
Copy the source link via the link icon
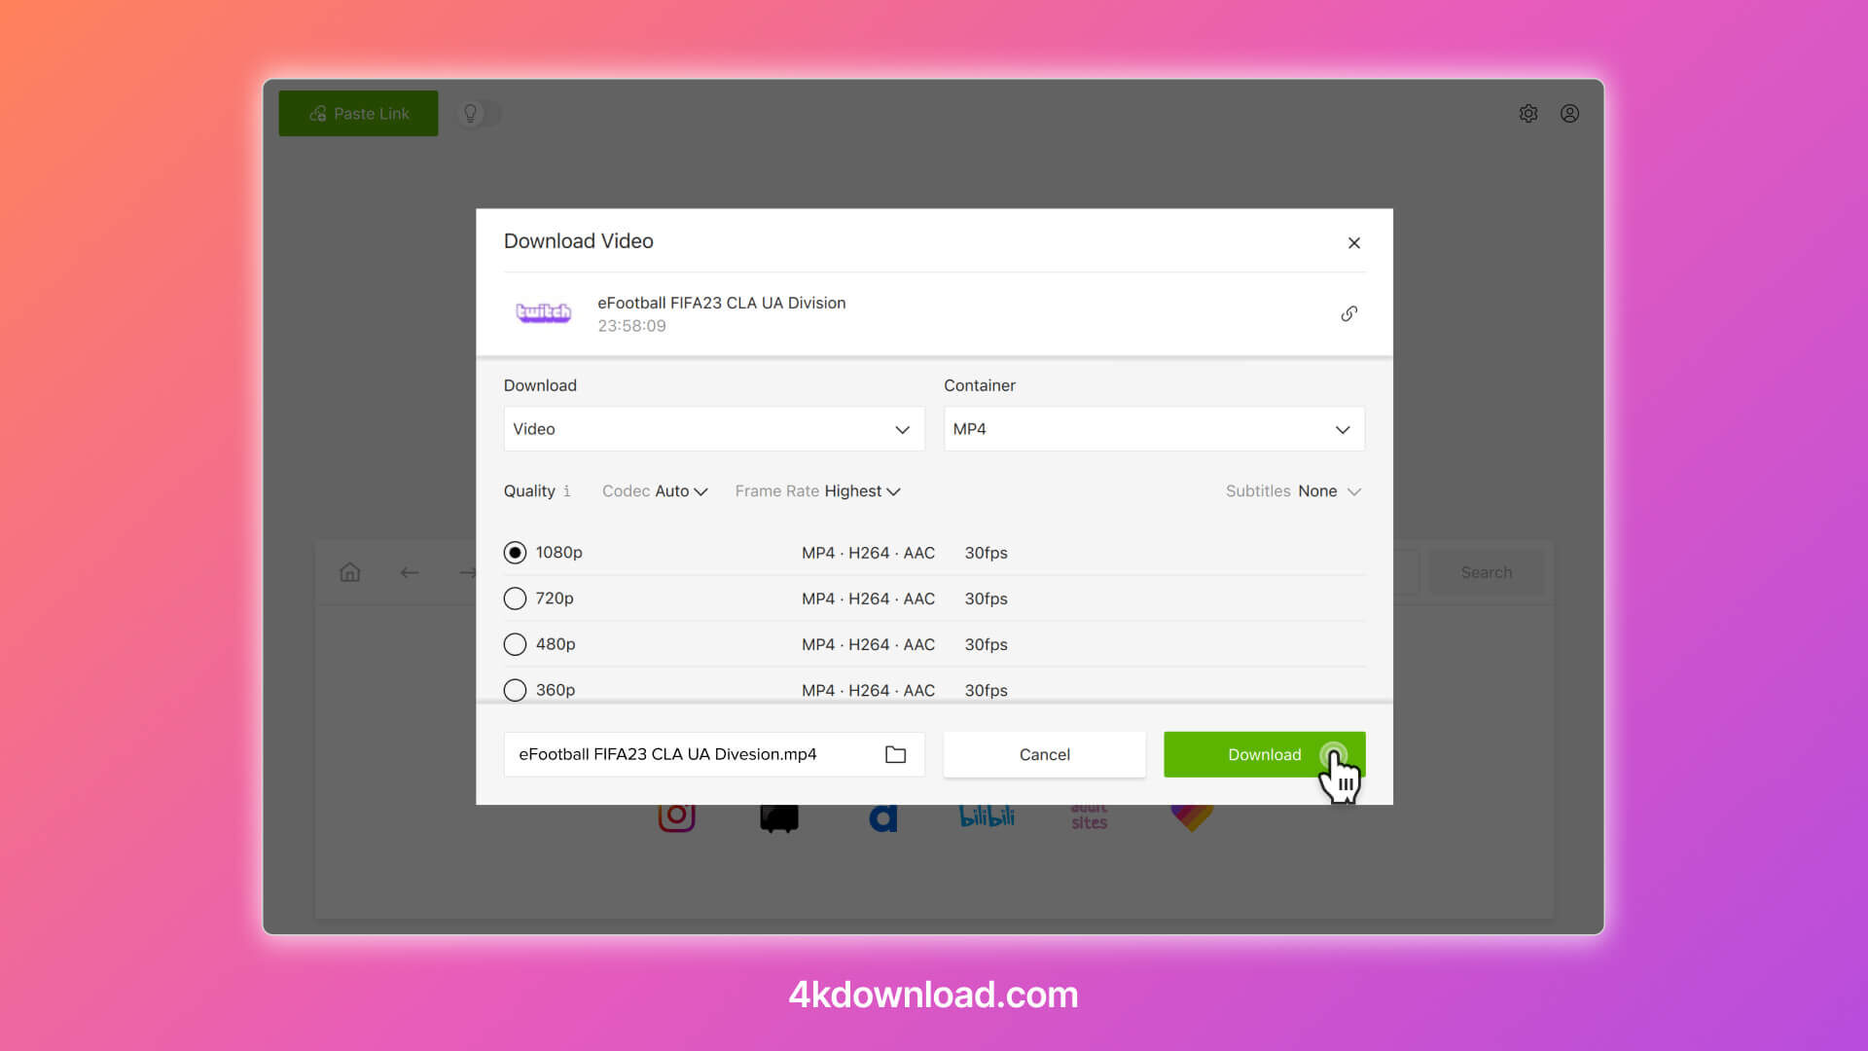coord(1349,313)
